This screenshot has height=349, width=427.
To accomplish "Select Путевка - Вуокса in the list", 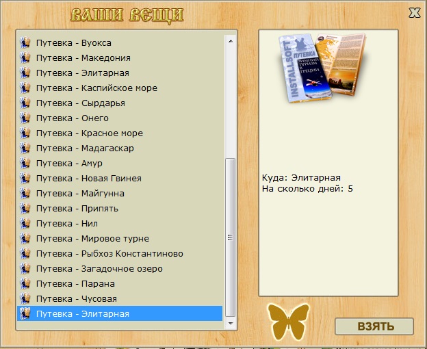I will [x=120, y=42].
